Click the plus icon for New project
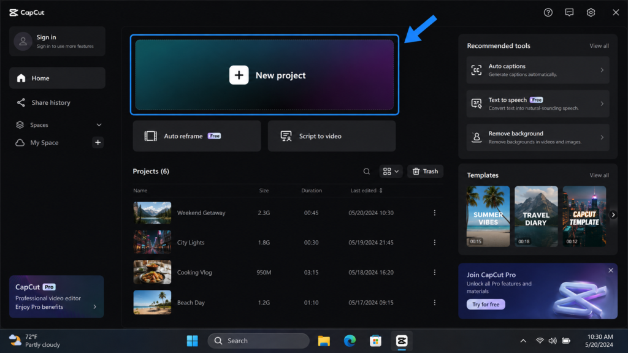The width and height of the screenshot is (628, 353). pyautogui.click(x=239, y=75)
